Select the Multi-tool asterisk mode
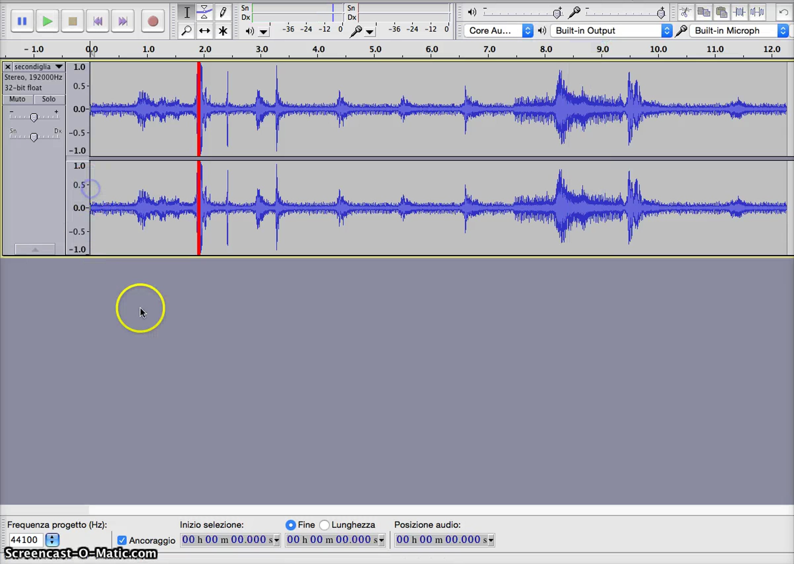The width and height of the screenshot is (794, 564). (x=223, y=31)
